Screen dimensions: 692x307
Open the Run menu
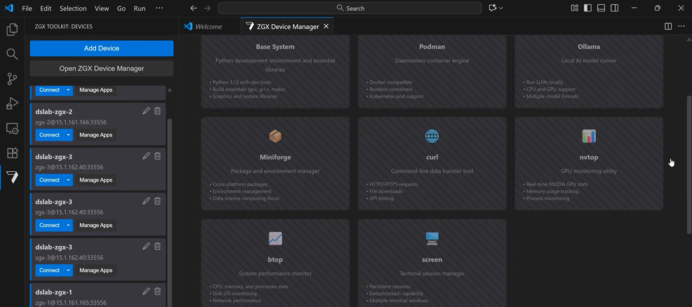tap(139, 8)
